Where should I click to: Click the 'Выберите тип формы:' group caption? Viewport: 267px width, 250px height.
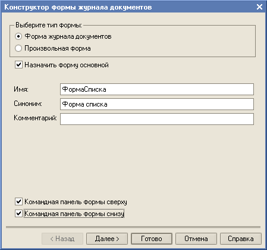pos(49,25)
